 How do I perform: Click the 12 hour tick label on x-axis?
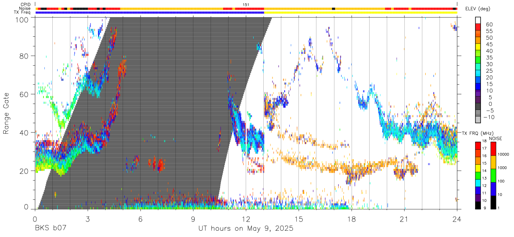click(x=246, y=219)
